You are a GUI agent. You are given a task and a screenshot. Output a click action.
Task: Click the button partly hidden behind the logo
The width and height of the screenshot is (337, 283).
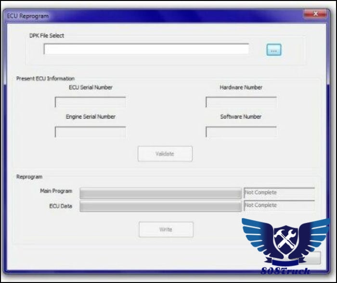315,257
